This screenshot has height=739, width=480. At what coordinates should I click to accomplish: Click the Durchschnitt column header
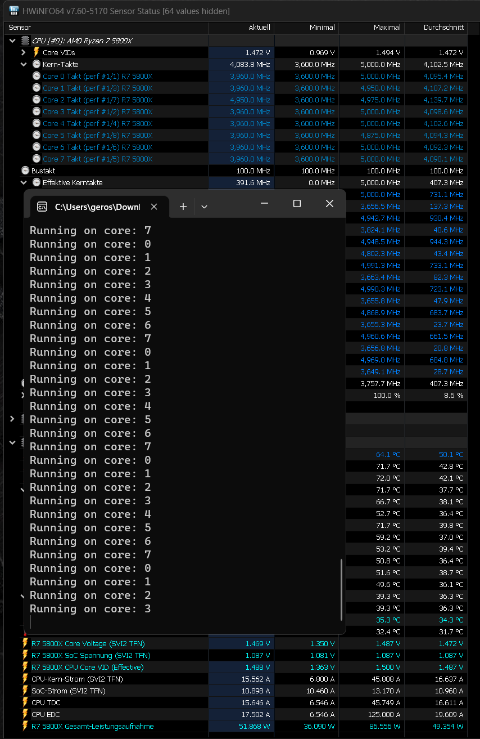point(436,27)
